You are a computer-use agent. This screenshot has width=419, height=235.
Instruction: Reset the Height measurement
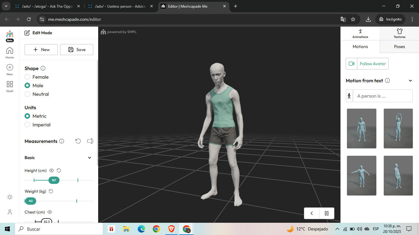[59, 170]
